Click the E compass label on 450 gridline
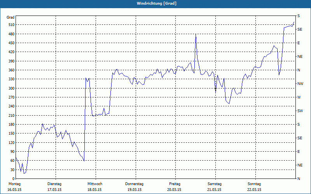This screenshot has height=194, width=311. point(299,43)
